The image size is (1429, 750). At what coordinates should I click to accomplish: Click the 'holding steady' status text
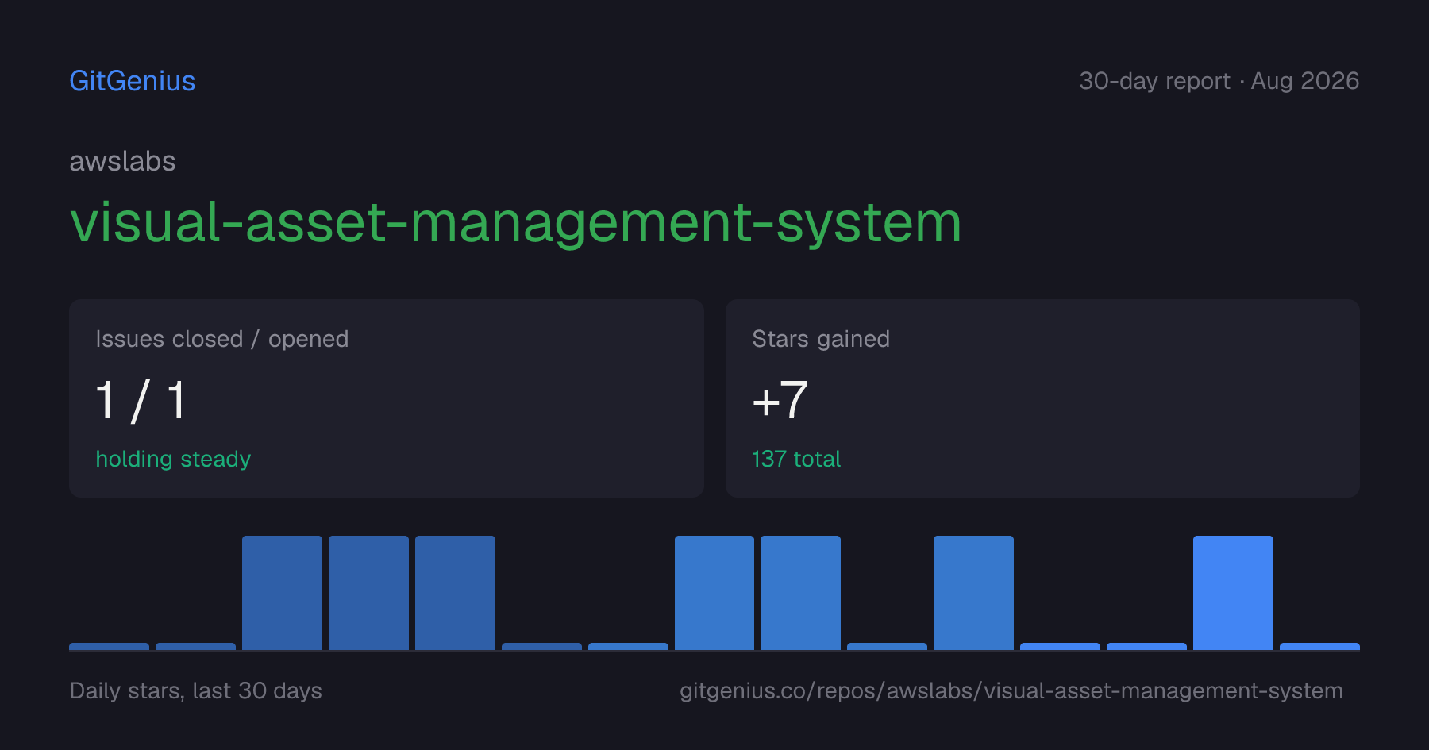tap(173, 459)
